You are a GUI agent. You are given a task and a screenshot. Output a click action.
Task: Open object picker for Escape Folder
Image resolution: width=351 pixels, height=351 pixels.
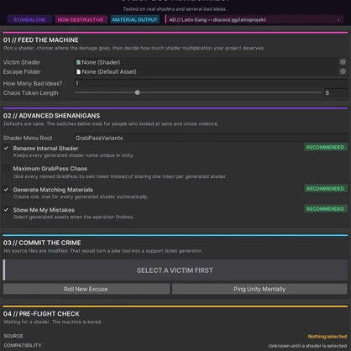[343, 71]
